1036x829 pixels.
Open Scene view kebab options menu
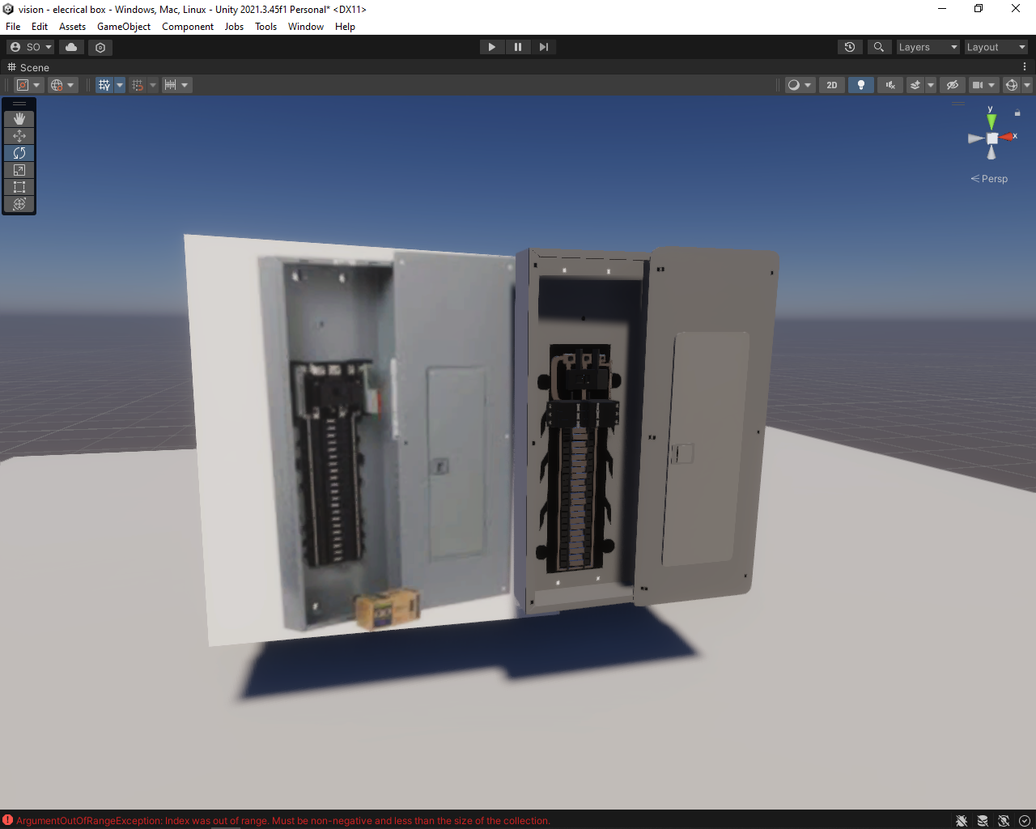(1025, 67)
